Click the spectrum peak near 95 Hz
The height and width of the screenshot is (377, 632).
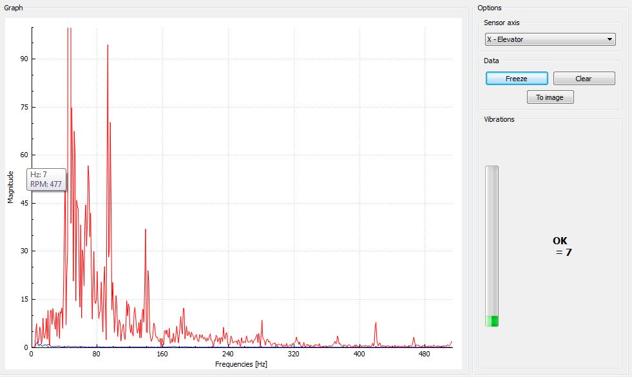pos(108,46)
